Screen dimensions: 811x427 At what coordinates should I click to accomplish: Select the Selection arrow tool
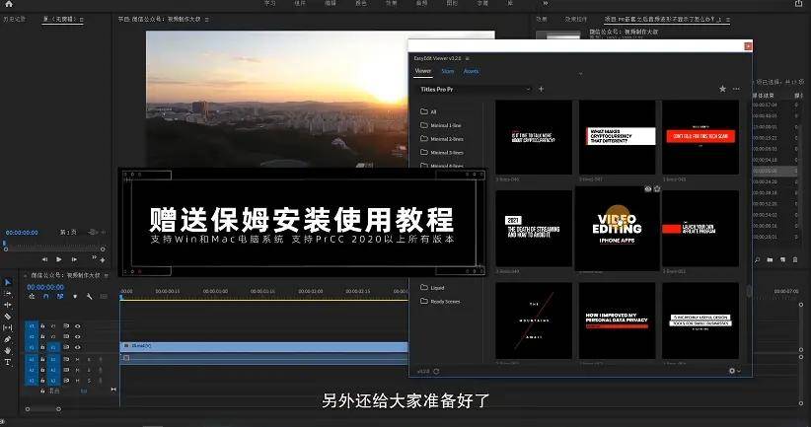tap(7, 282)
